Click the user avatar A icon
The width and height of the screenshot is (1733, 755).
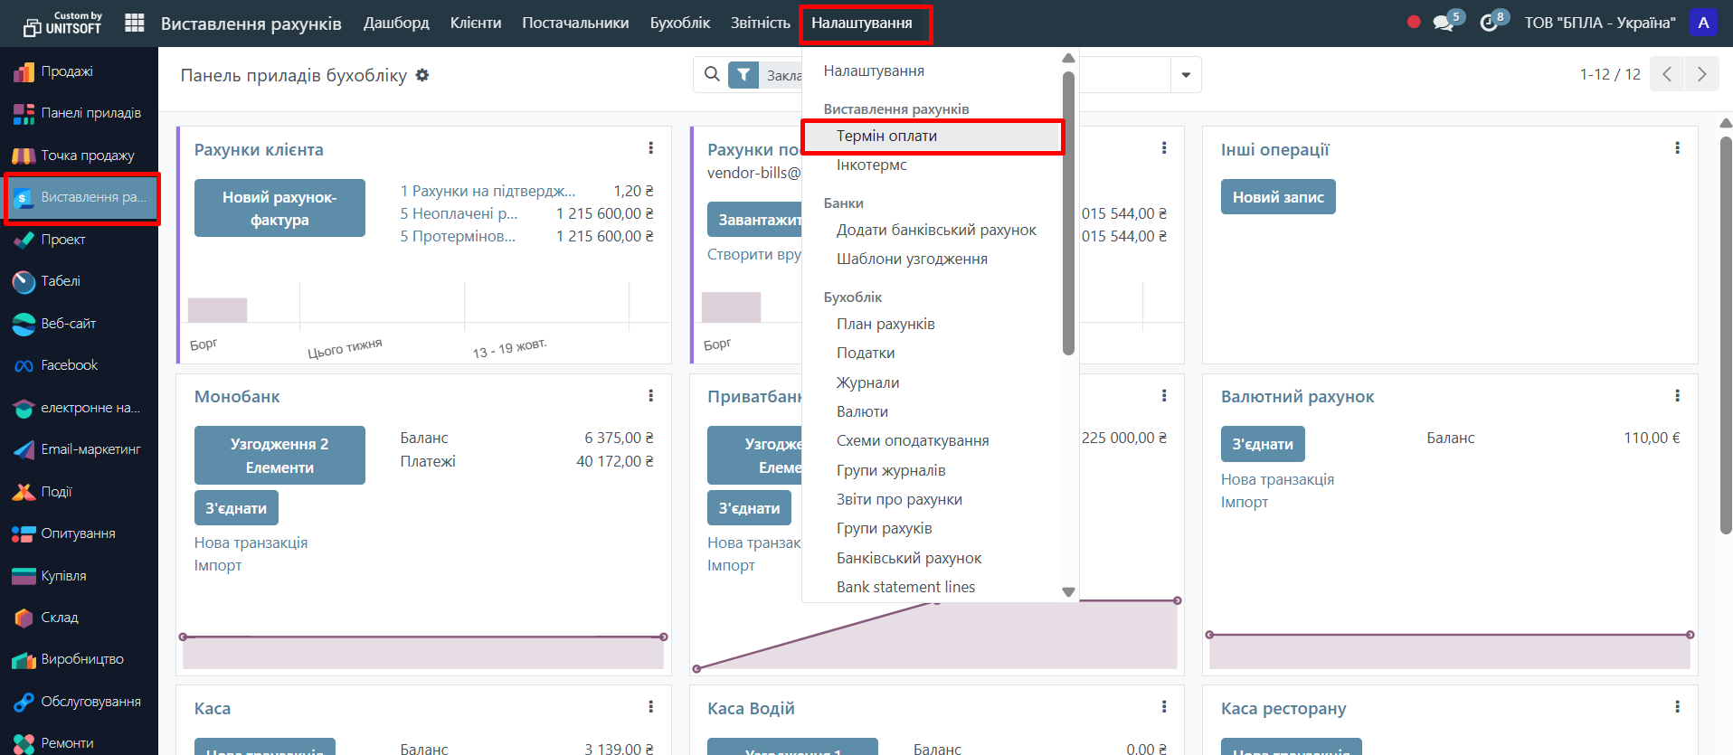tap(1703, 23)
